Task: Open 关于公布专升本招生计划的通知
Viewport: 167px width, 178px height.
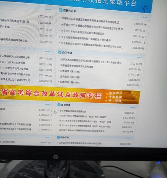Action: [x=86, y=38]
